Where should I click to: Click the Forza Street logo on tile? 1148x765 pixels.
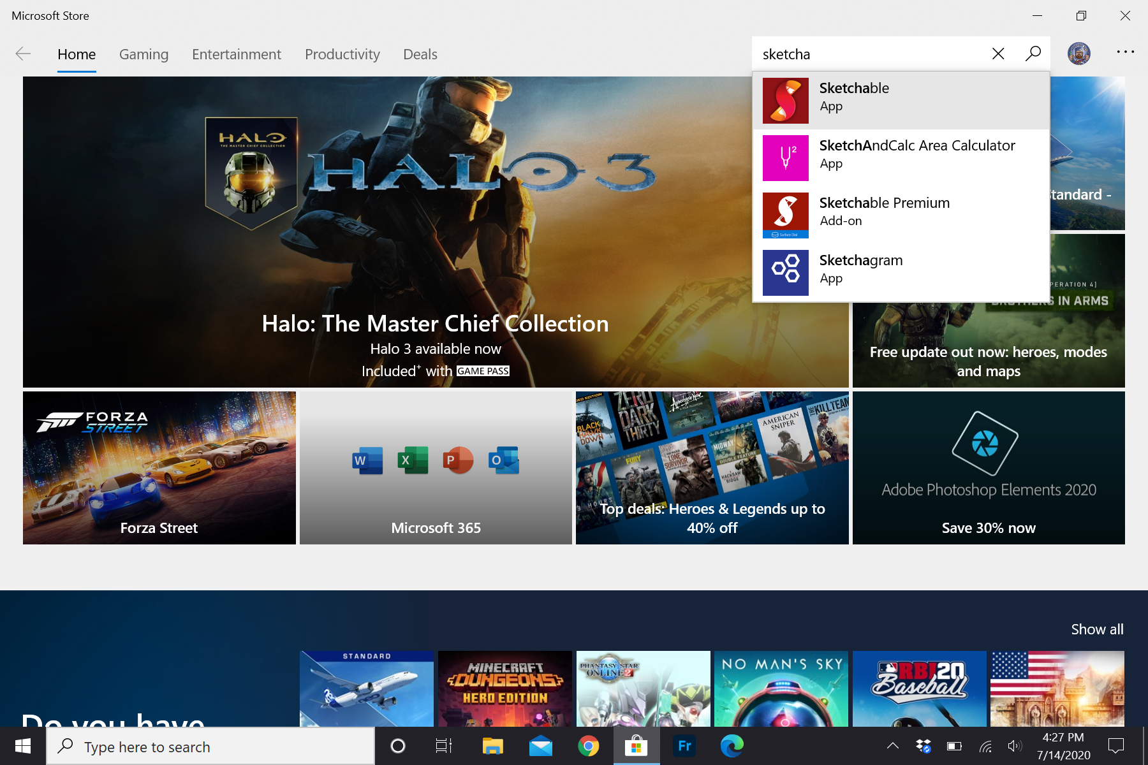93,422
